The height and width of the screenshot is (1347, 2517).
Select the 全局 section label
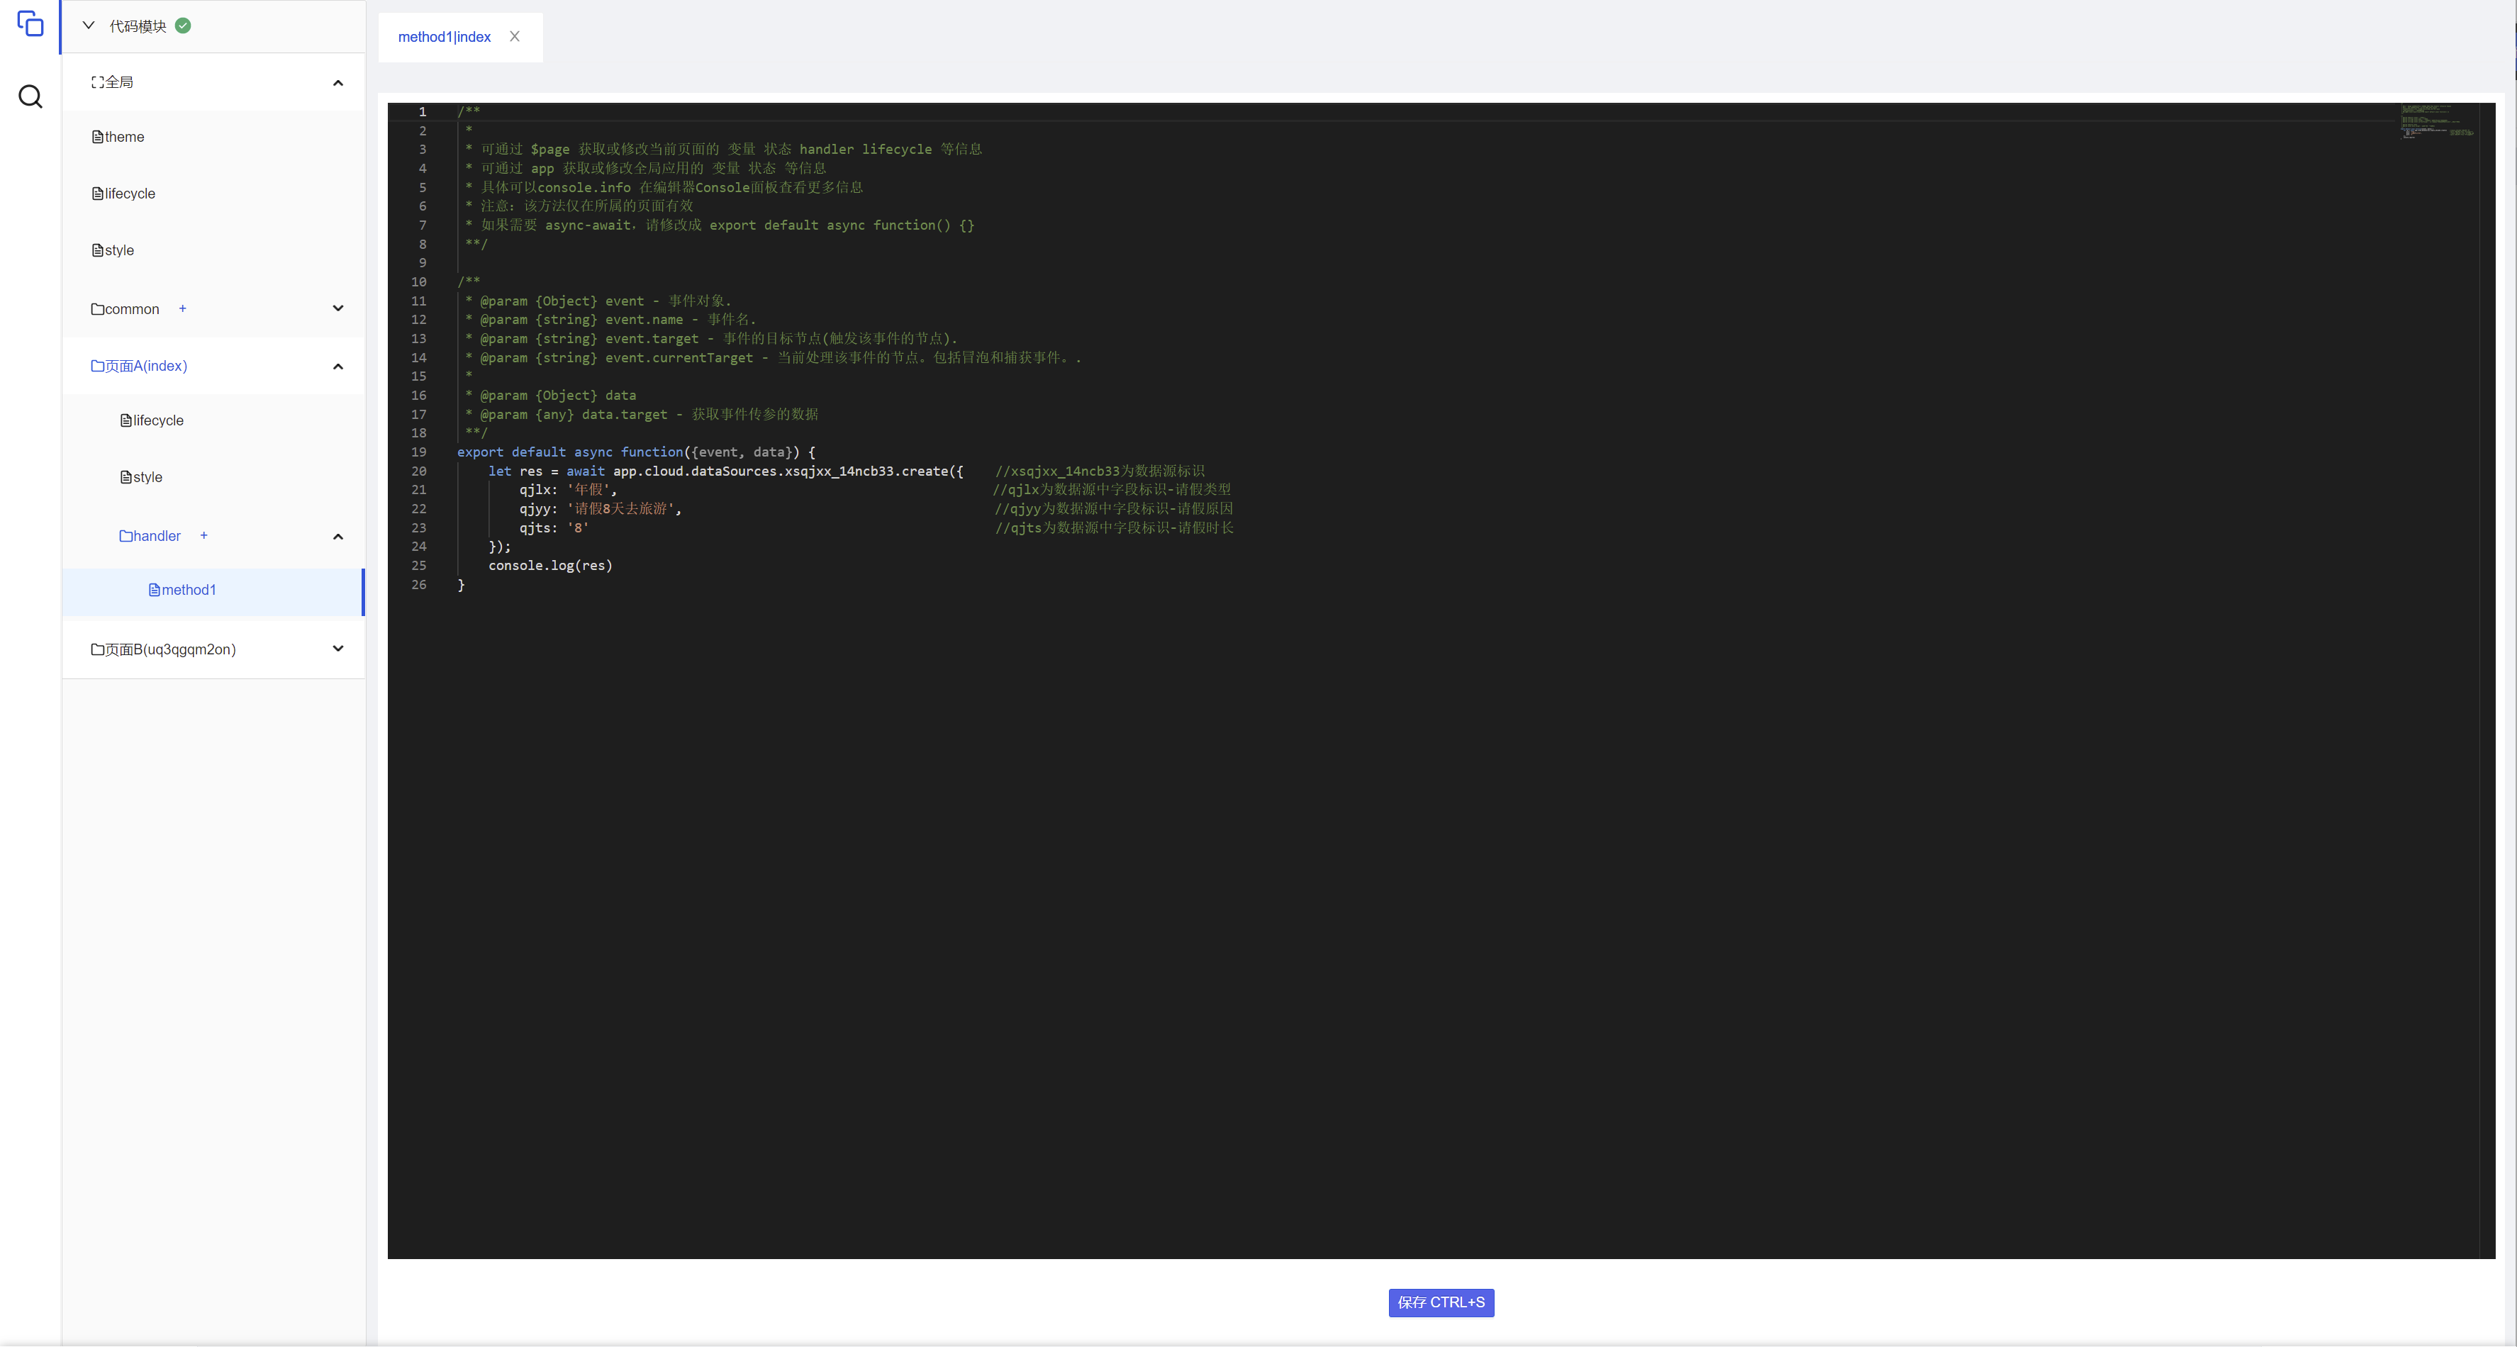(x=112, y=82)
